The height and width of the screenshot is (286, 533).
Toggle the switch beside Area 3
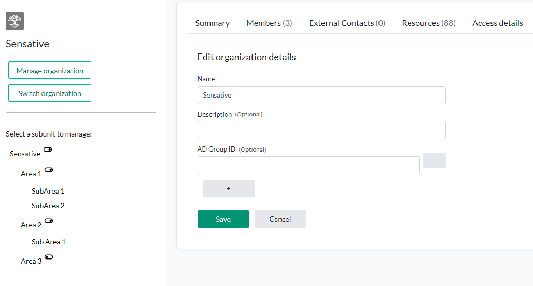49,257
